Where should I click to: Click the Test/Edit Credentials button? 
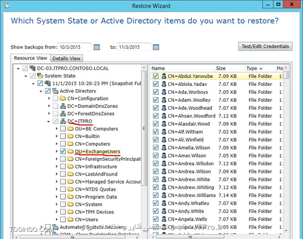[x=265, y=46]
